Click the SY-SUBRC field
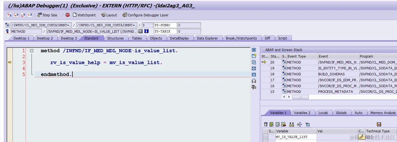The height and width of the screenshot is (142, 397). pos(165,25)
